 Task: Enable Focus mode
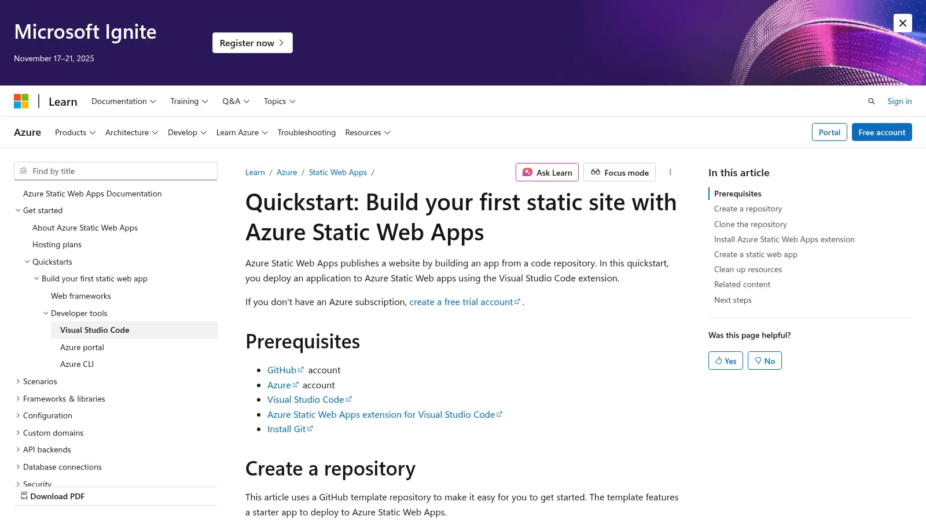619,172
